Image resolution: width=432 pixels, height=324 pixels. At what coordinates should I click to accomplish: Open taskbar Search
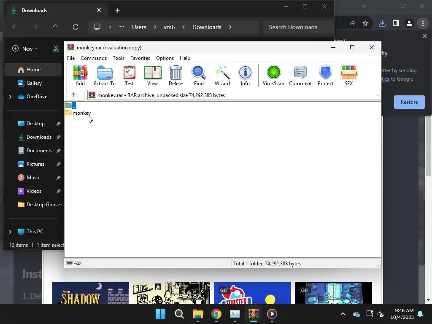(179, 314)
